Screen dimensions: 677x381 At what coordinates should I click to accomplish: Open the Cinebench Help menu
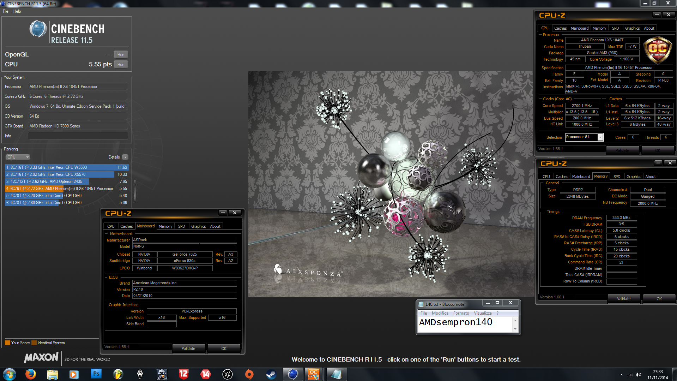coord(17,11)
